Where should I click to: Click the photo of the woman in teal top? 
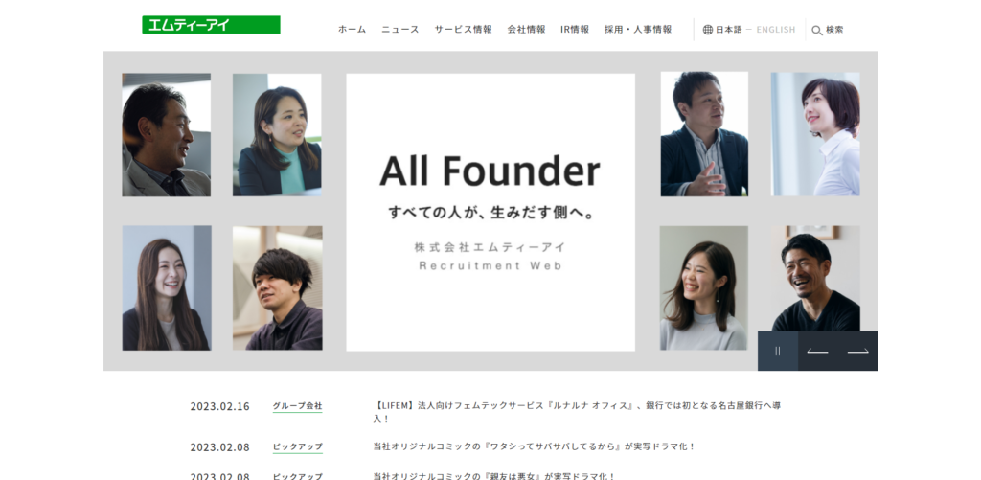[277, 135]
